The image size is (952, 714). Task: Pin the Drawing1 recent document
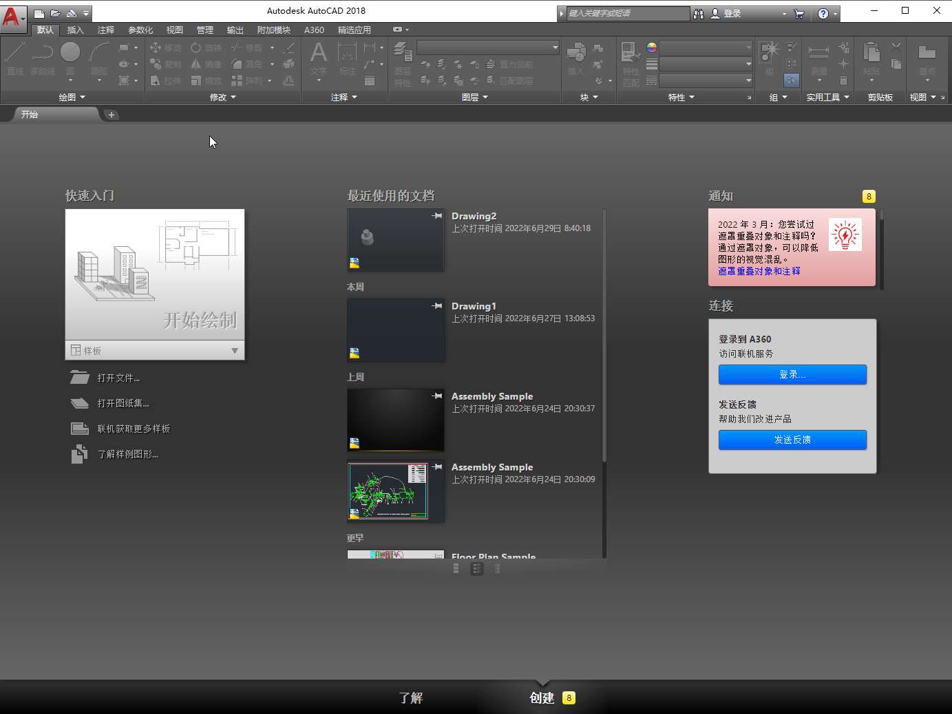436,306
